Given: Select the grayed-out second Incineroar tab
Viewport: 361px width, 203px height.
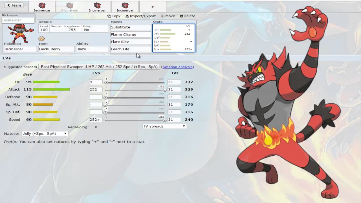Looking at the screenshot, I should tap(70, 7).
